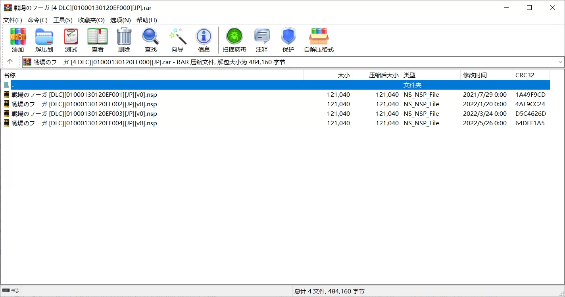Viewport: 565px width, 297px height.
Task: Start 扫描病毒 virus scan icon
Action: pyautogui.click(x=234, y=40)
